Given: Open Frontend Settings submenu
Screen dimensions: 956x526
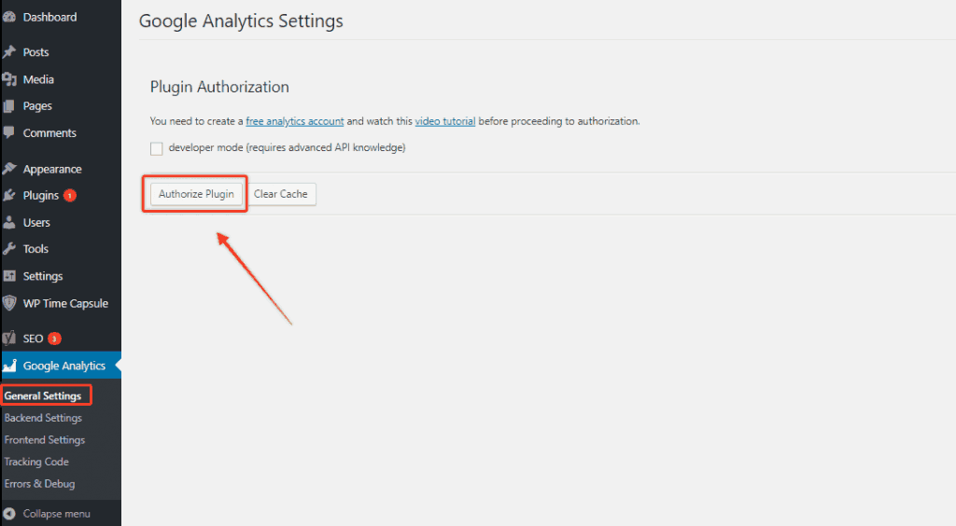Looking at the screenshot, I should [45, 439].
